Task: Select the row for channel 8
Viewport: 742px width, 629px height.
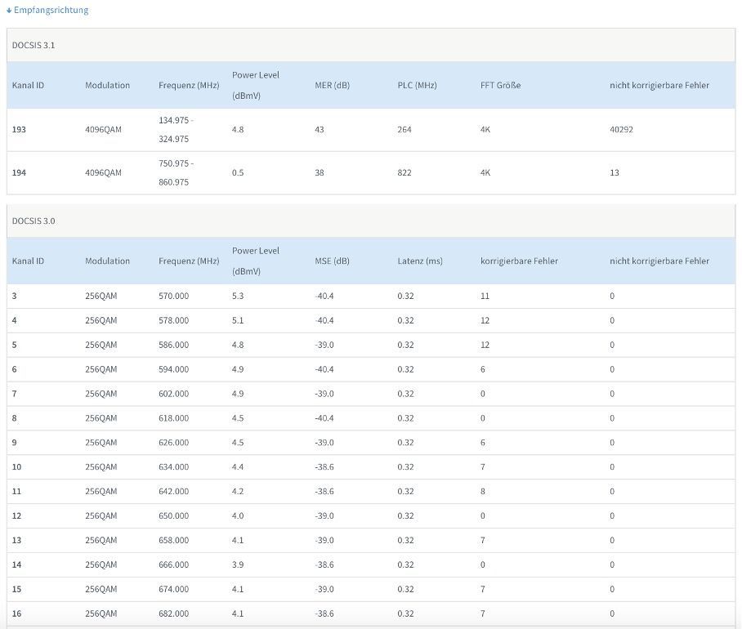Action: tap(15, 417)
